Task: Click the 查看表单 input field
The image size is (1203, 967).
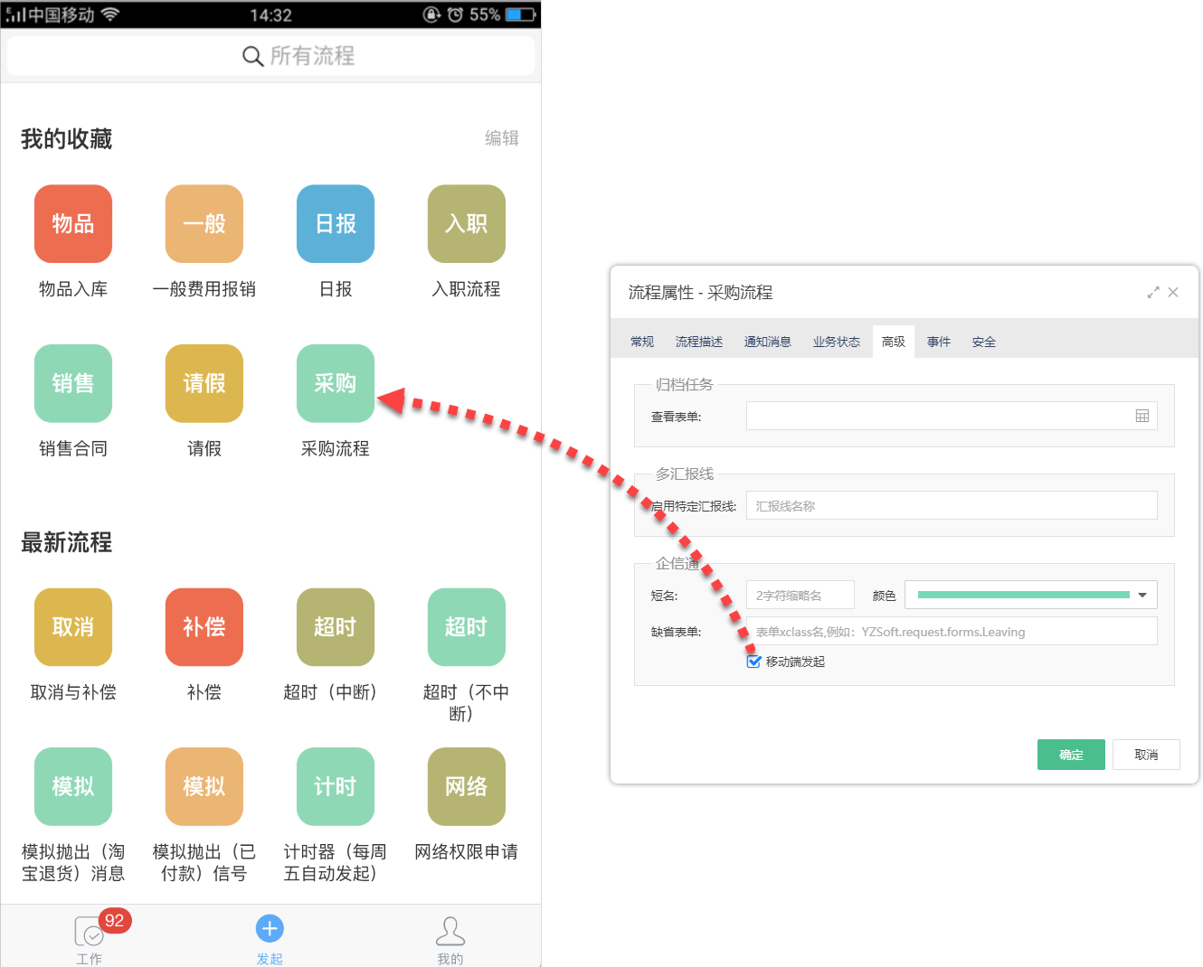Action: tap(952, 416)
